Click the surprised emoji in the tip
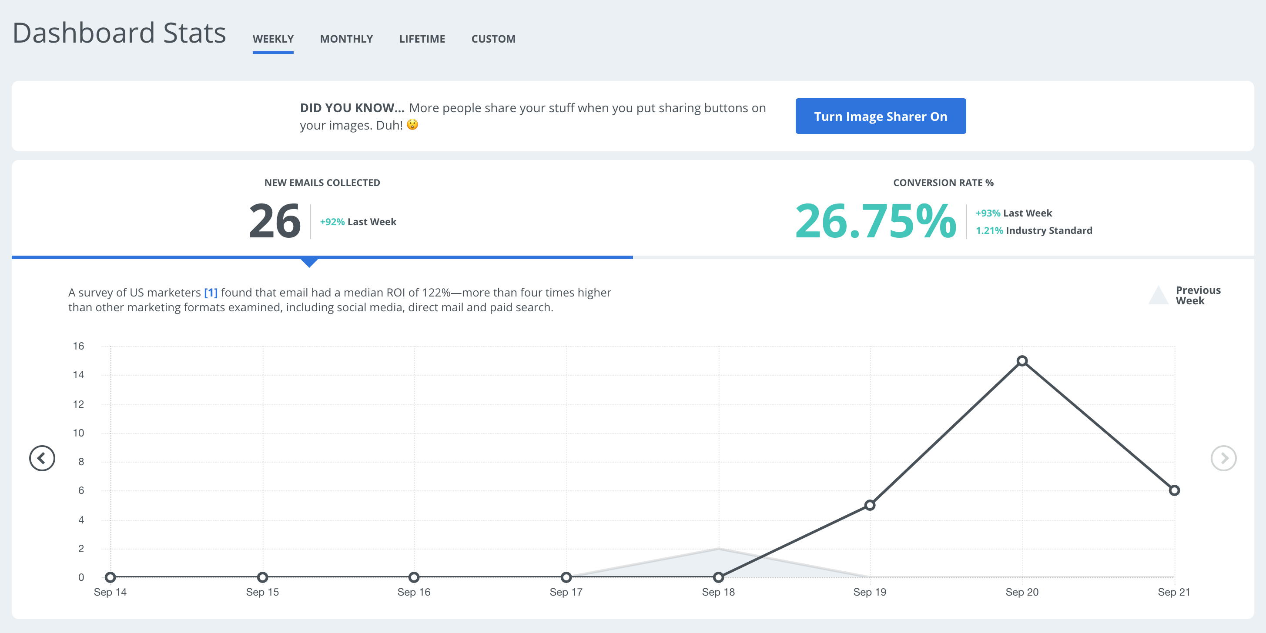Image resolution: width=1266 pixels, height=633 pixels. pyautogui.click(x=412, y=125)
